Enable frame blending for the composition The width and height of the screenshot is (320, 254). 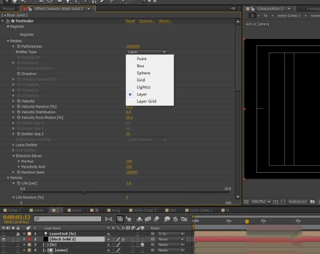(x=148, y=219)
